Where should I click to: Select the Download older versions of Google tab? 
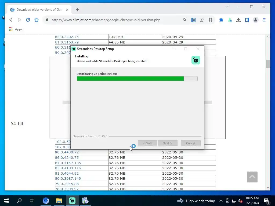pos(39,10)
